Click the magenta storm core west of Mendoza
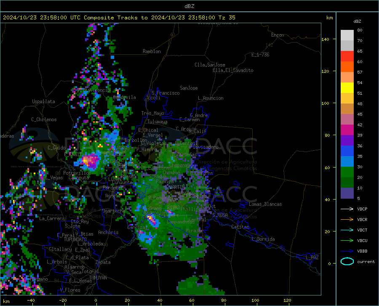Screen dimensions: 379x306 [x=89, y=161]
